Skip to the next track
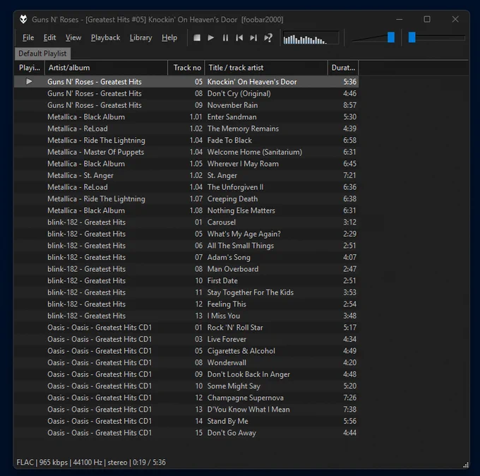Viewport: 480px width, 476px height. pyautogui.click(x=253, y=37)
